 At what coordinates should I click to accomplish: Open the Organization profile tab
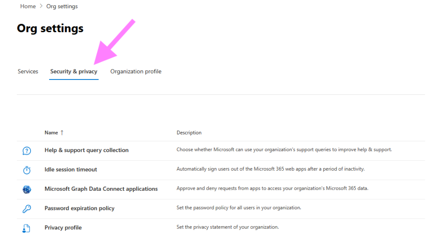136,71
